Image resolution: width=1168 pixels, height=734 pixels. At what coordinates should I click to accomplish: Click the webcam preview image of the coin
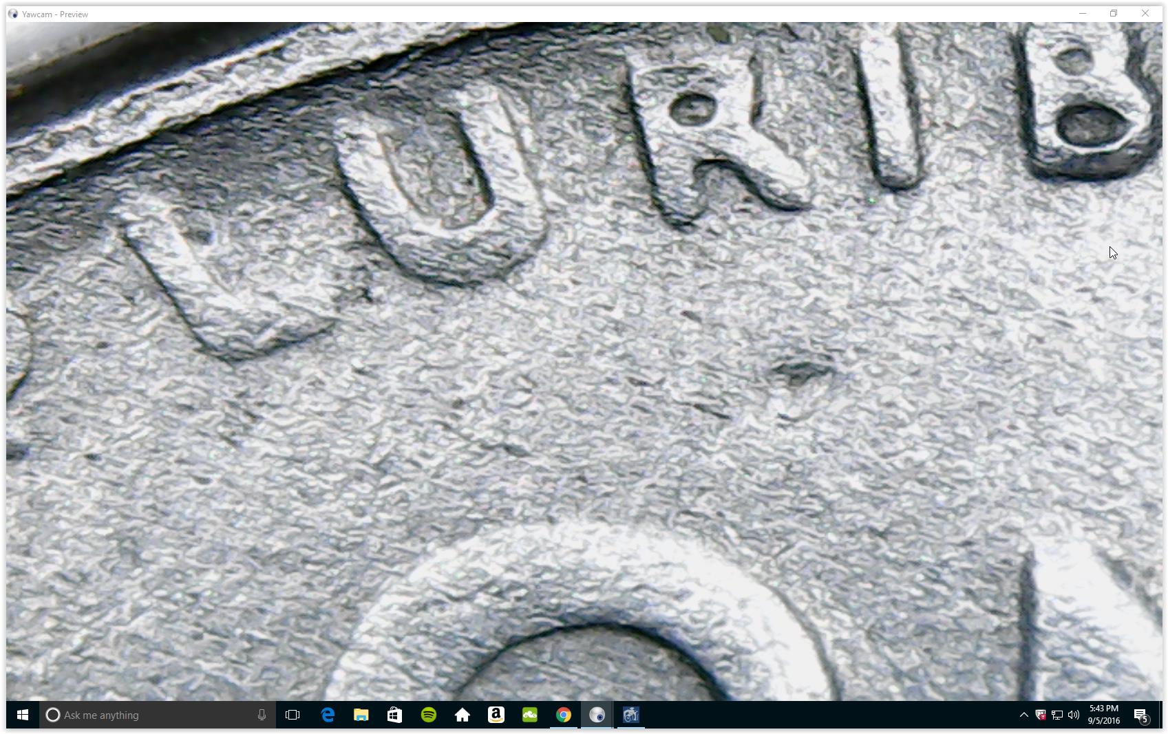584,361
